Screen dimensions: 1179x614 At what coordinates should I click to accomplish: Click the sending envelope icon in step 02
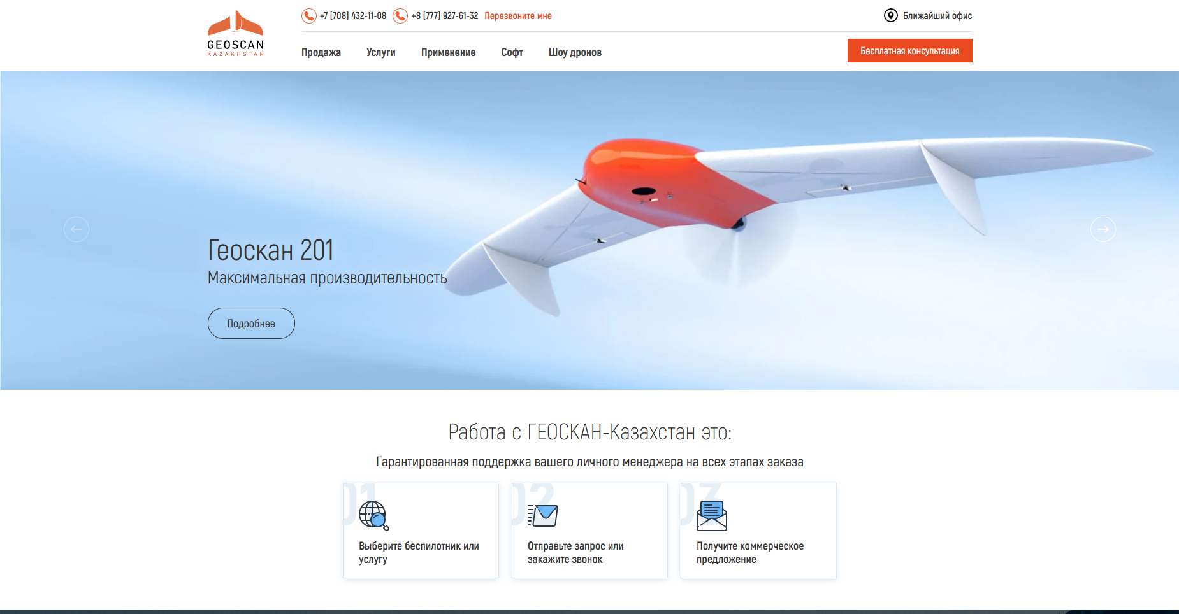543,515
